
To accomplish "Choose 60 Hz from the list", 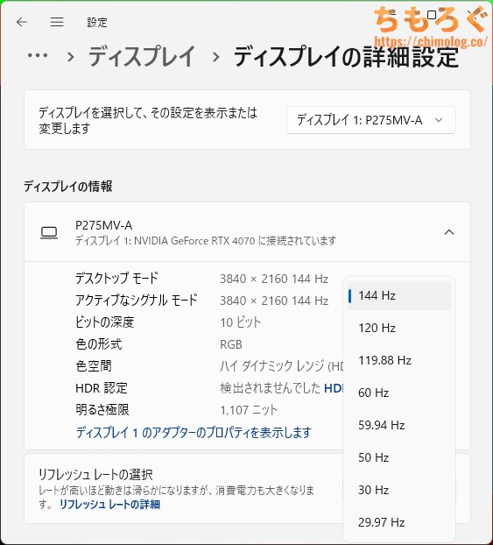I will click(x=398, y=393).
